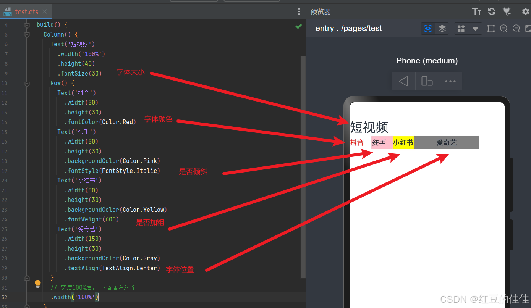Click '.fontStyle(FontStyle.Italic)' code line

112,171
